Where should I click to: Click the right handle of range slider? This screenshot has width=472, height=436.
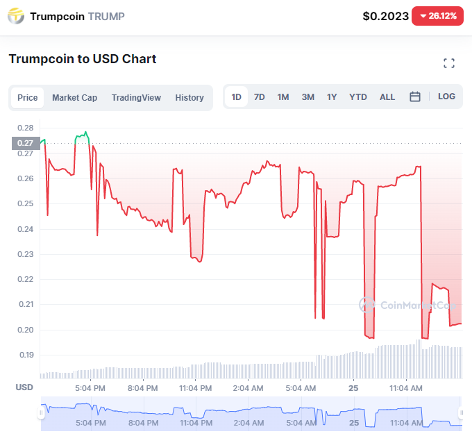coord(461,413)
